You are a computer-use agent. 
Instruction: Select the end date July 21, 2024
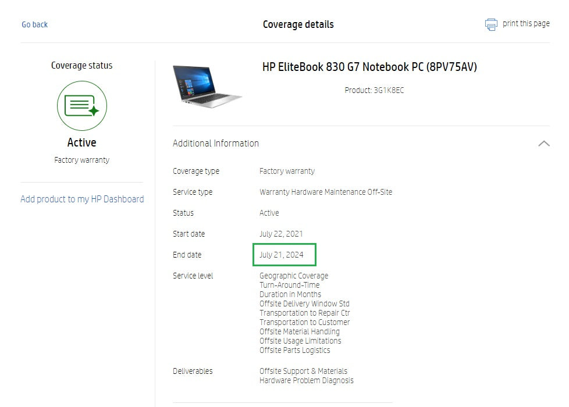282,255
